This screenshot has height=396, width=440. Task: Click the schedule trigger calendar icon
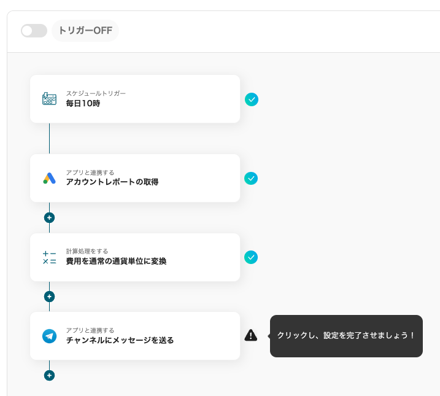point(49,99)
